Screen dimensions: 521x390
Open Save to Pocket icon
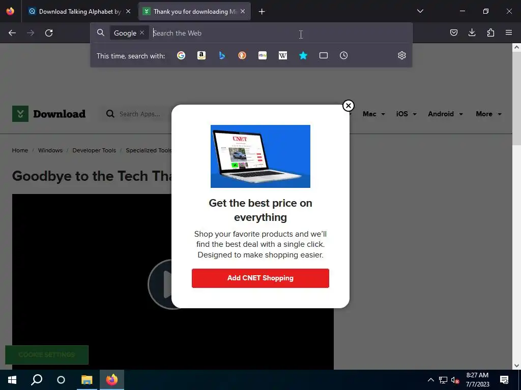point(453,32)
